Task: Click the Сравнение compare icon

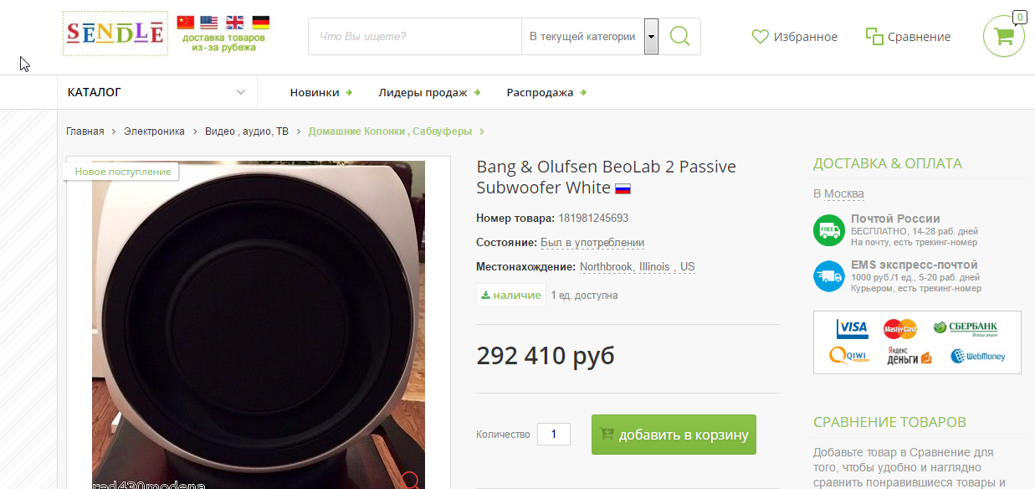Action: coord(874,36)
